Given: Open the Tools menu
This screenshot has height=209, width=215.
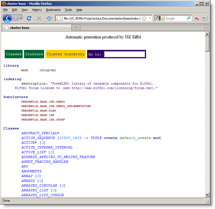Looking at the screenshot, I should tap(68, 10).
